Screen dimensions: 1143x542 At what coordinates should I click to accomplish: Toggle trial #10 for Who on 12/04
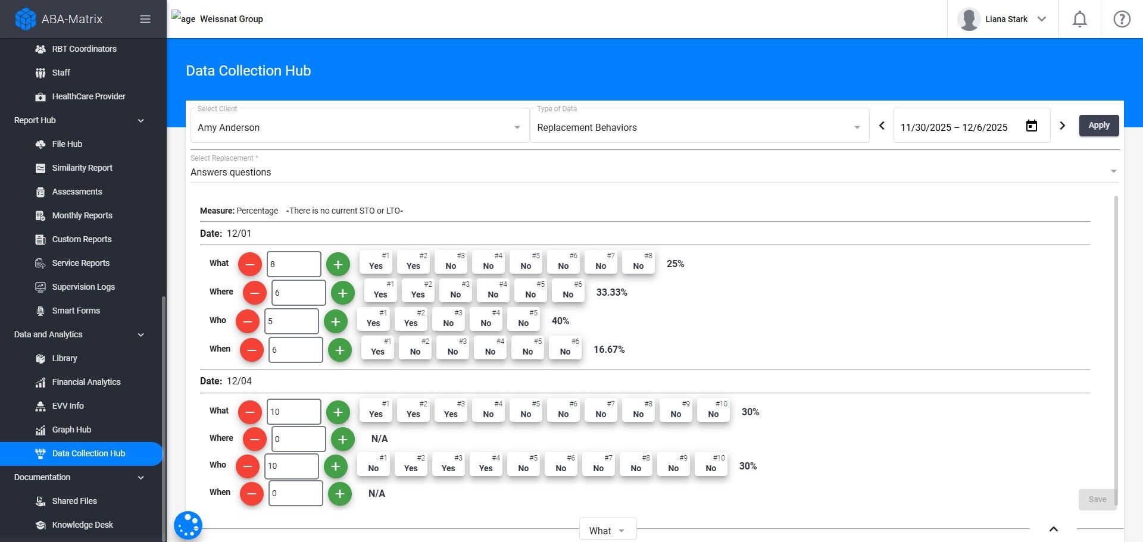point(711,465)
